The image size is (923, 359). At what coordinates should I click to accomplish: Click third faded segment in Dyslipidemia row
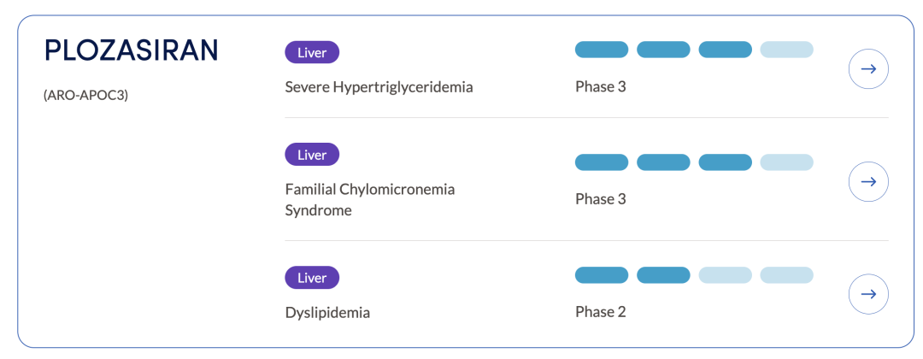725,275
